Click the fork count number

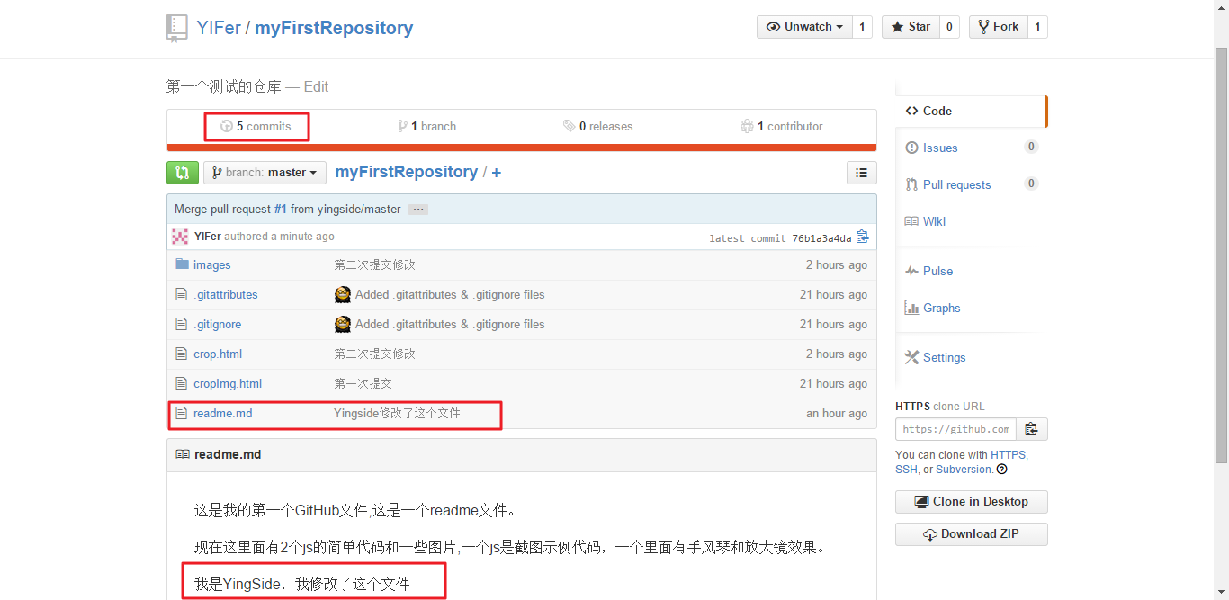click(x=1037, y=27)
